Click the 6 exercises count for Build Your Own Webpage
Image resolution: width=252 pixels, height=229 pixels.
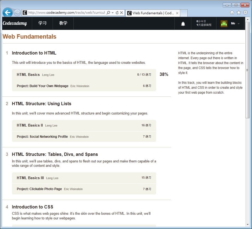coord(147,86)
